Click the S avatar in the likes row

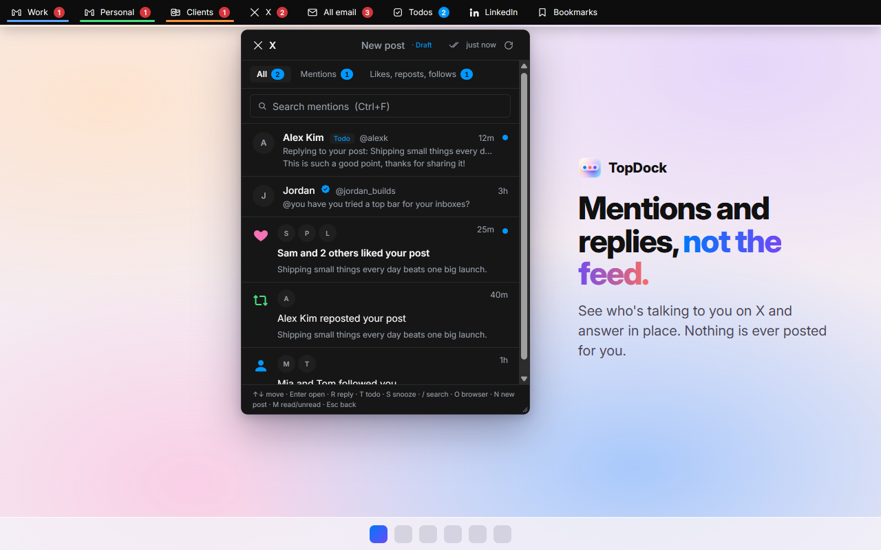click(x=286, y=233)
